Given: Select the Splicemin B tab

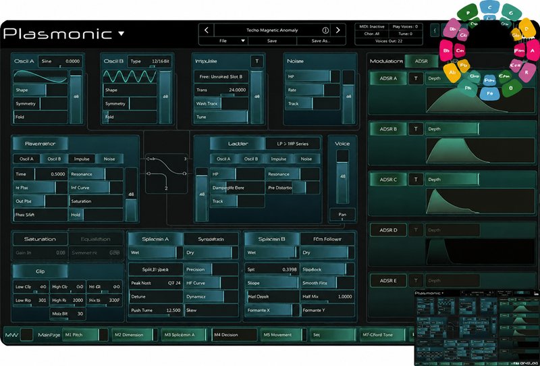Looking at the screenshot, I should (x=272, y=239).
